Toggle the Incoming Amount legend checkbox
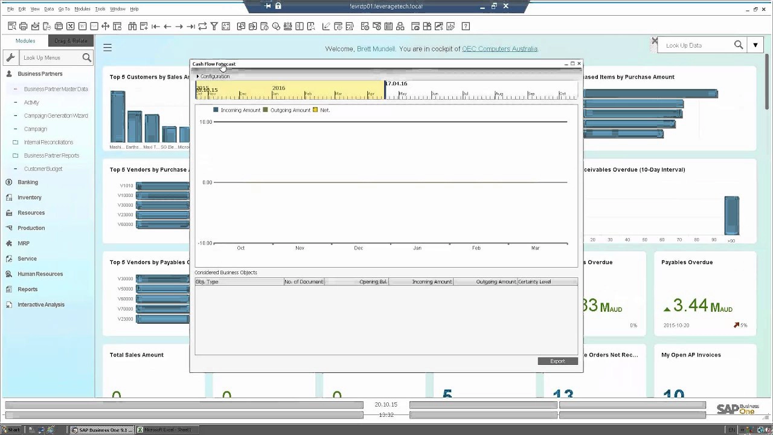 216,110
